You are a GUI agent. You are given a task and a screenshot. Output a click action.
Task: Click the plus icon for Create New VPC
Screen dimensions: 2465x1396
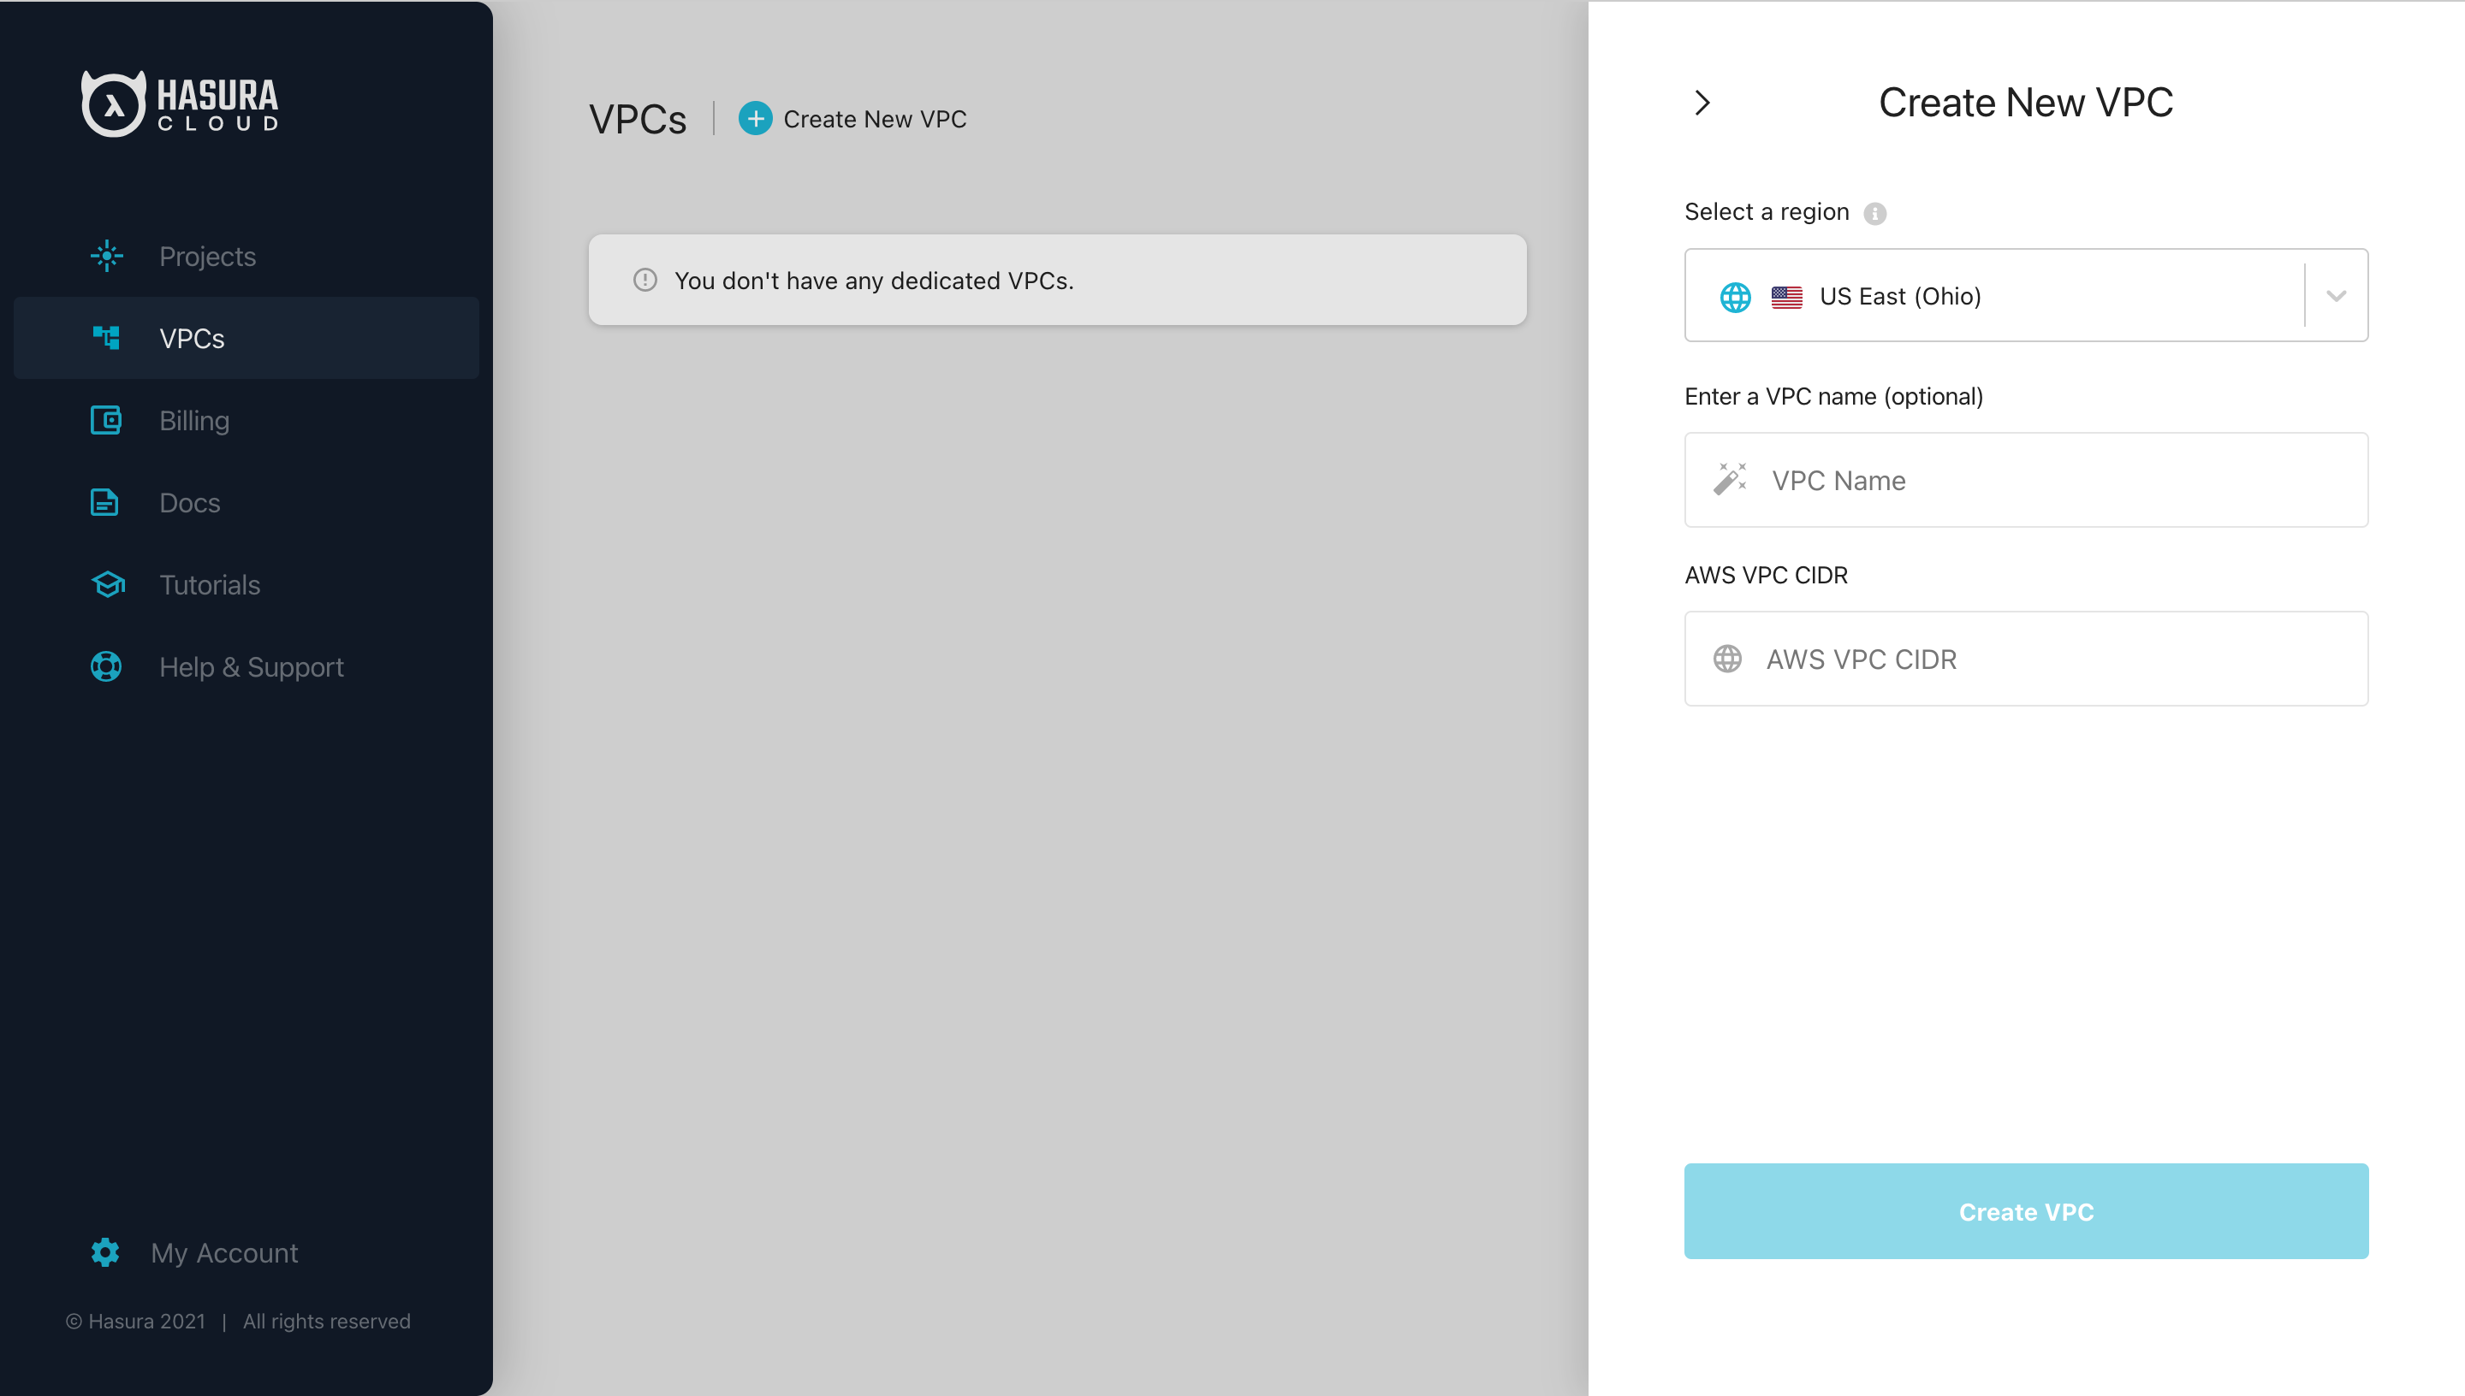pos(755,119)
